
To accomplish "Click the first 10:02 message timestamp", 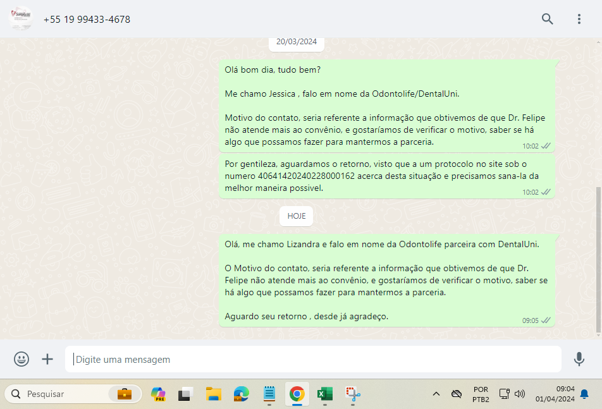I will (530, 146).
